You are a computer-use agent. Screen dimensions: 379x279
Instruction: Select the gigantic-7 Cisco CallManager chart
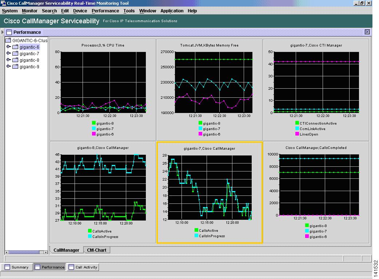(210, 192)
